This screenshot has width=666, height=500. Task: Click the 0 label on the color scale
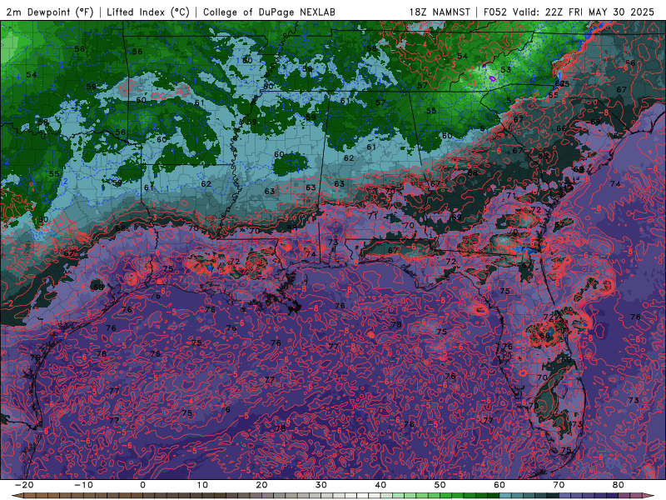pyautogui.click(x=142, y=485)
